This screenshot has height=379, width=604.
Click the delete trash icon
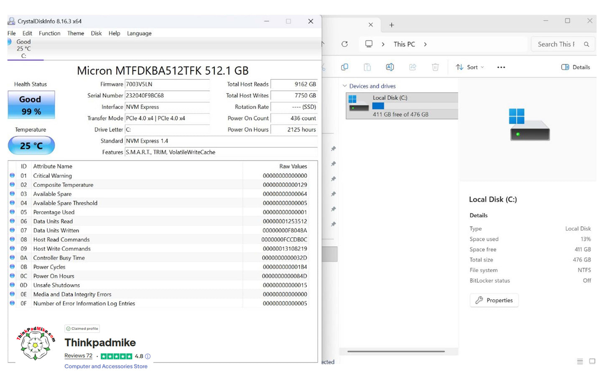click(x=435, y=67)
